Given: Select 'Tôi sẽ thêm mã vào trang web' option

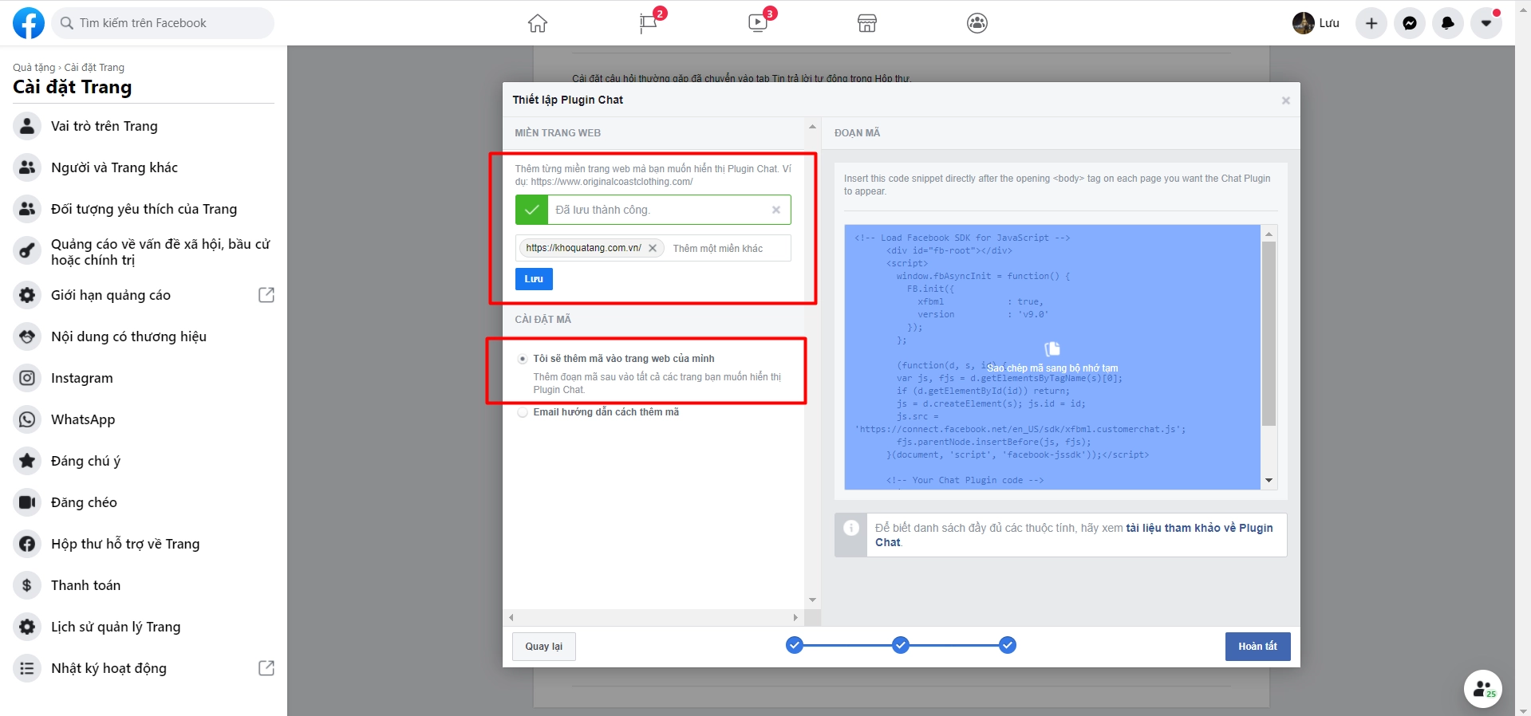Looking at the screenshot, I should pyautogui.click(x=523, y=359).
